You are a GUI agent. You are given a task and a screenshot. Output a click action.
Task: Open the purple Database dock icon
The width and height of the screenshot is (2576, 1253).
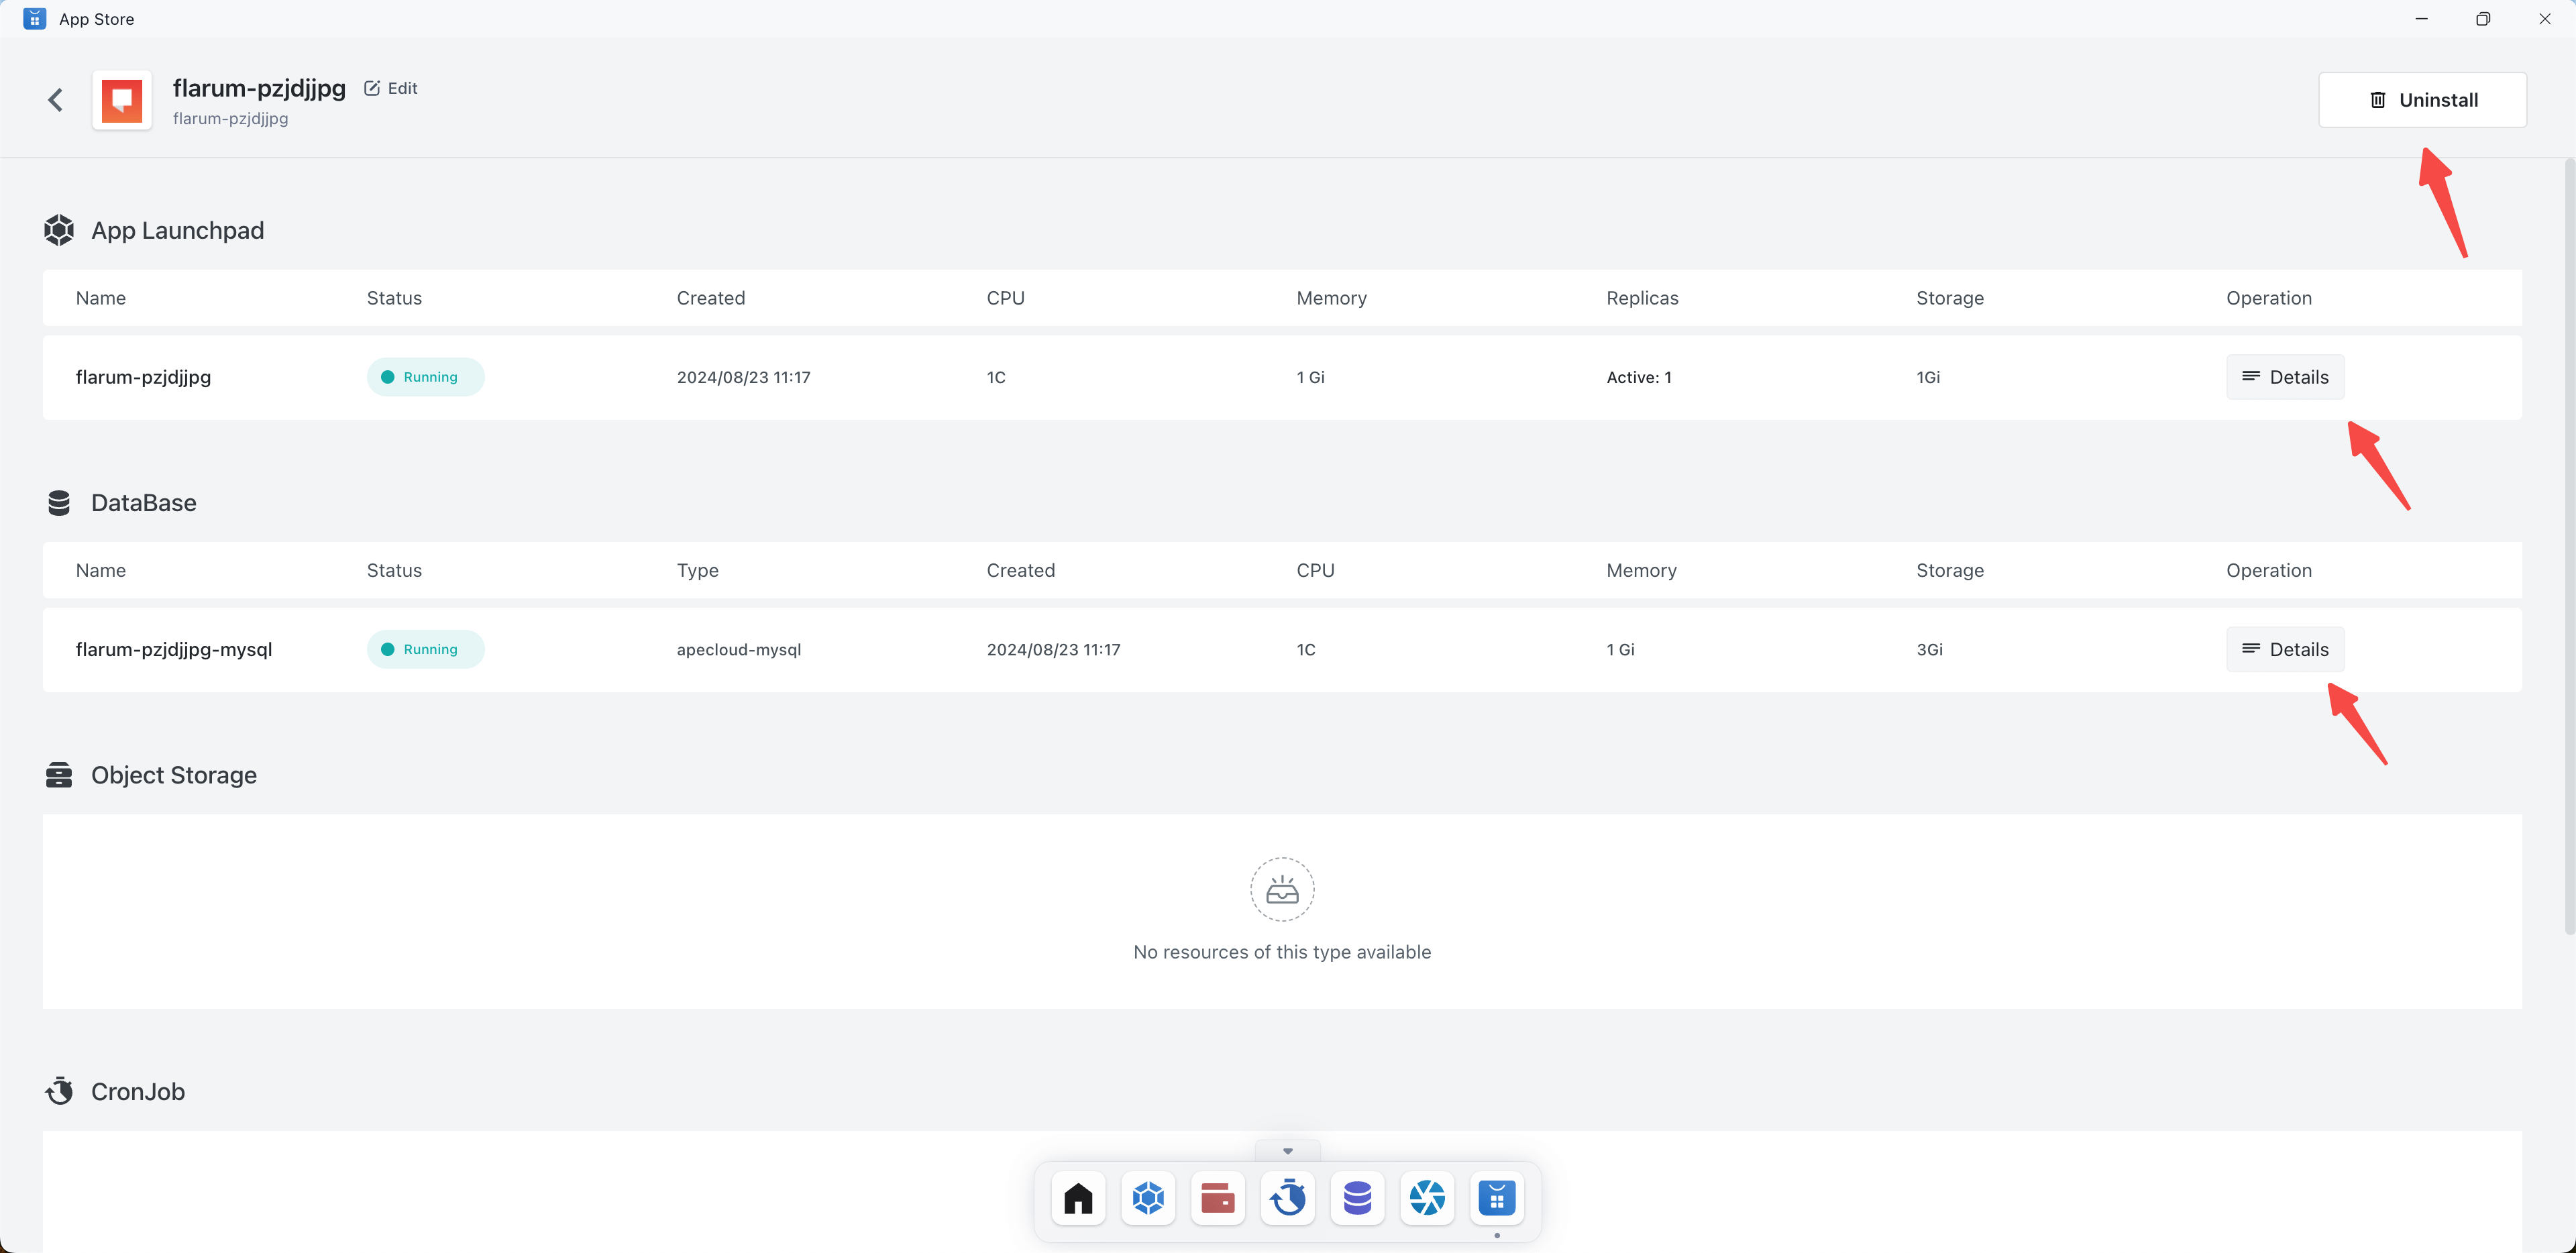tap(1357, 1197)
